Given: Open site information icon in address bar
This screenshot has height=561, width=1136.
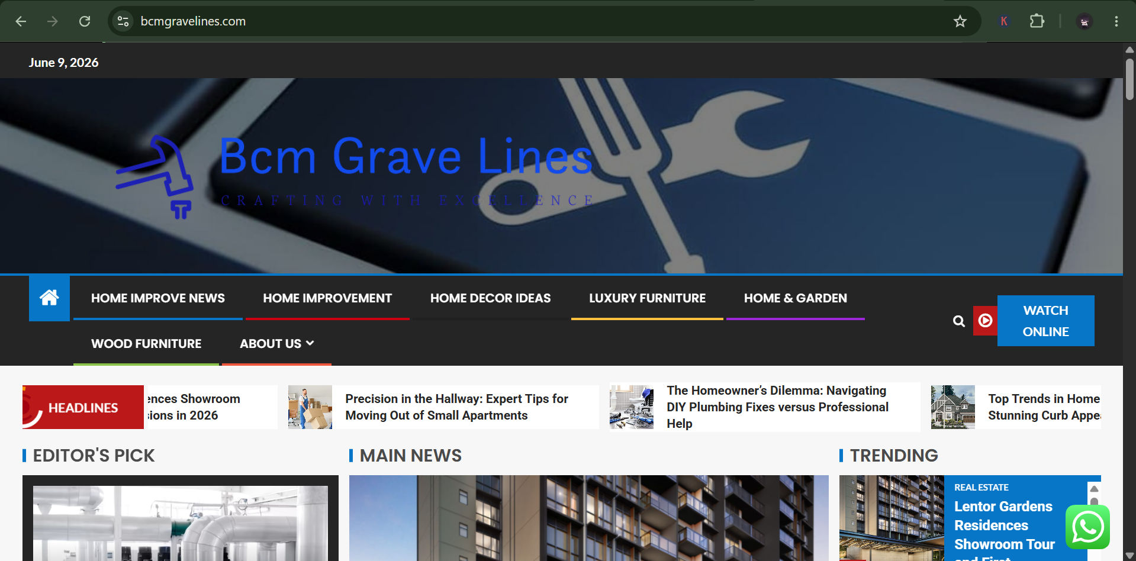Looking at the screenshot, I should pyautogui.click(x=123, y=21).
